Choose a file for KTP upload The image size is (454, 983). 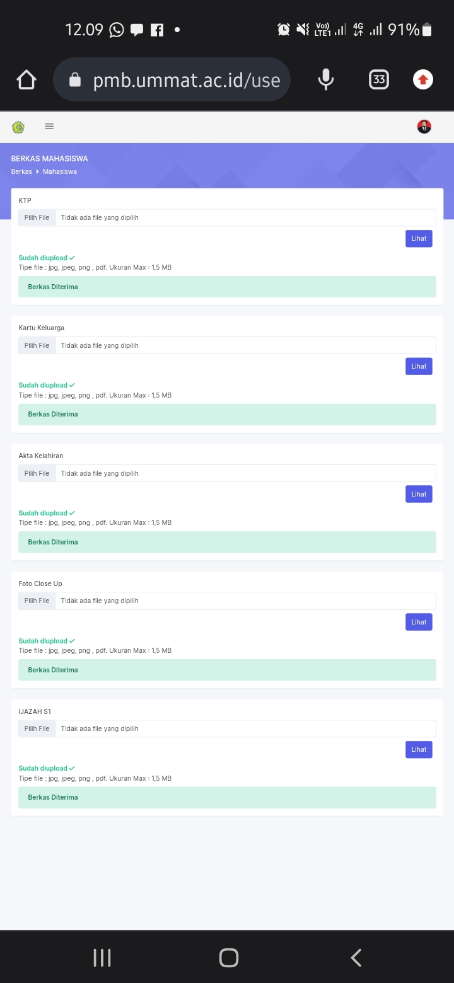[37, 217]
